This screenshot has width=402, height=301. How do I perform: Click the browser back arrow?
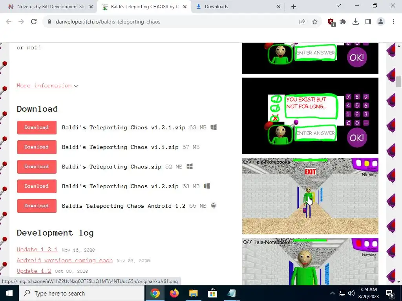point(9,22)
